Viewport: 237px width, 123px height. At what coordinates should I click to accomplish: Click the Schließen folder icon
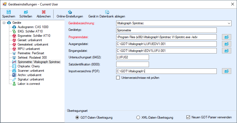click(x=26, y=12)
